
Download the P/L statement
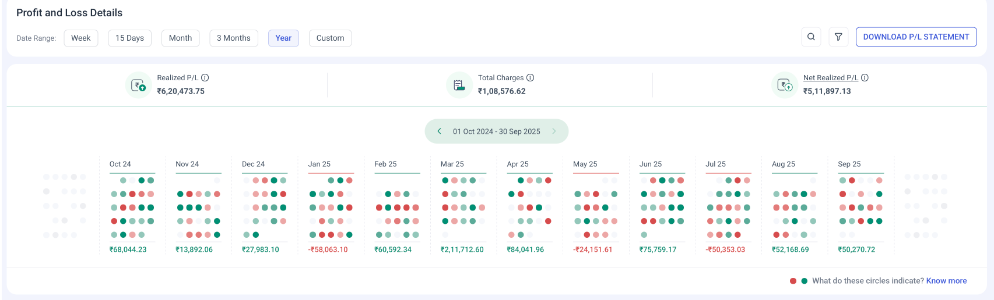[916, 37]
